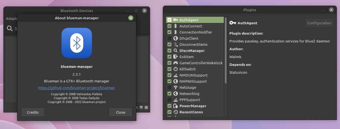Click the Close button in About dialog
Screen dimensions: 340x129
(x=120, y=112)
